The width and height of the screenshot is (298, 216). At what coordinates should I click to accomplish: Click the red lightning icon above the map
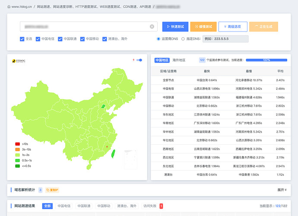tap(133, 60)
